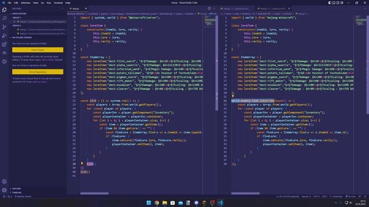Screen dimensions: 369x207
Task: Click the yellow lightbulb on line 38
Action: (82, 163)
